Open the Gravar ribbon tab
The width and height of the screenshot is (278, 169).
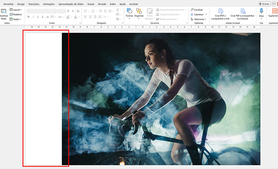(x=91, y=4)
